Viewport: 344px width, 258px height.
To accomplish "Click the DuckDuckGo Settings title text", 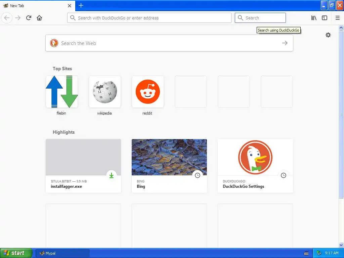I will point(243,186).
